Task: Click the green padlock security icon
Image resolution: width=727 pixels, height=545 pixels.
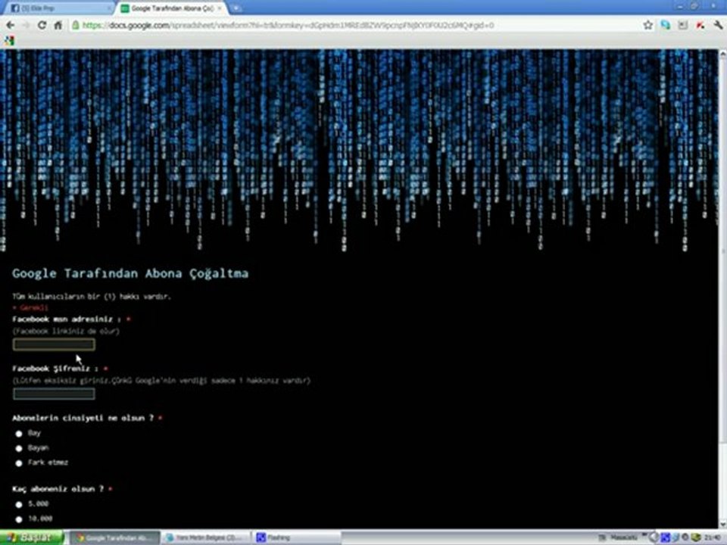Action: pos(75,25)
